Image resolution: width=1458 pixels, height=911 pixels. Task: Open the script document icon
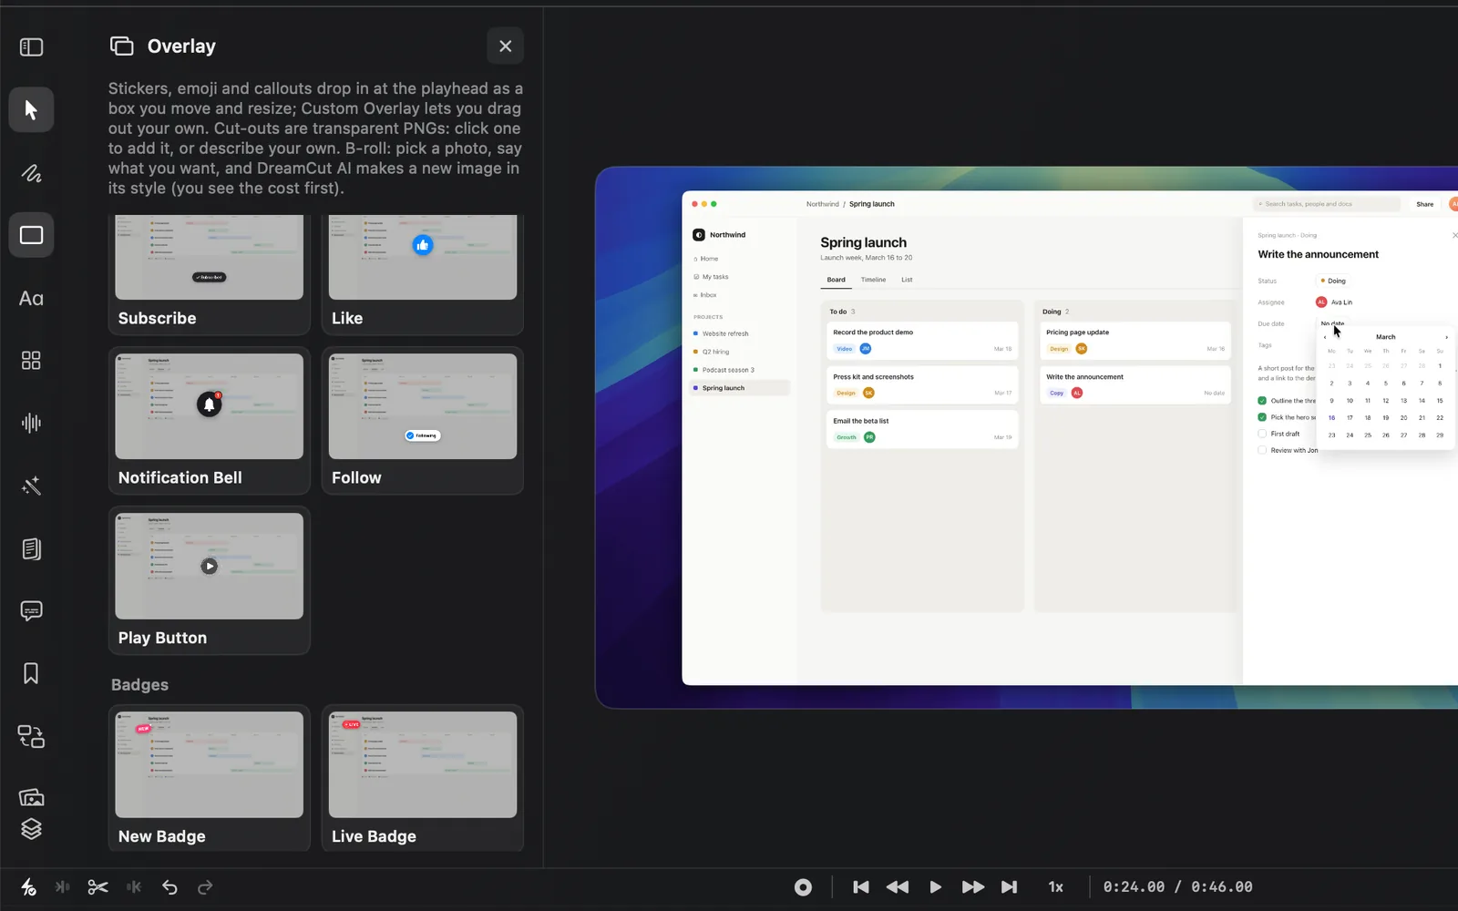31,548
